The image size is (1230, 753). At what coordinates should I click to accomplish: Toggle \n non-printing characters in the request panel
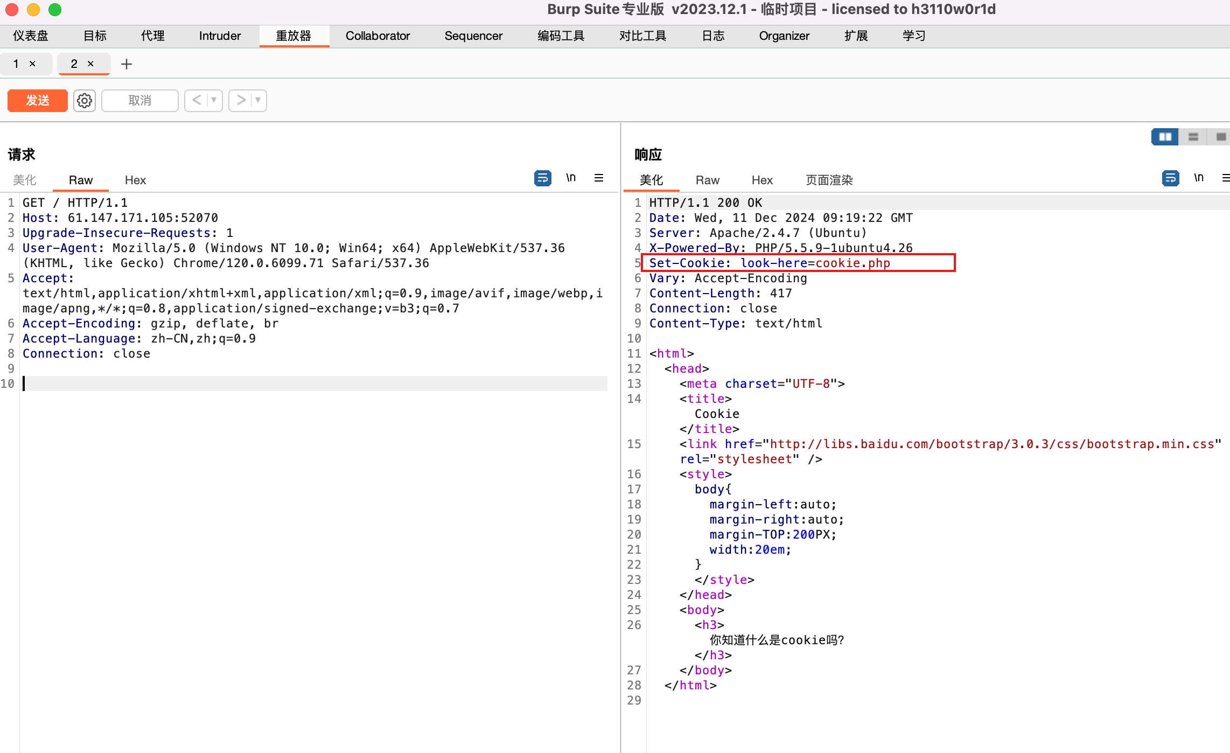coord(571,177)
